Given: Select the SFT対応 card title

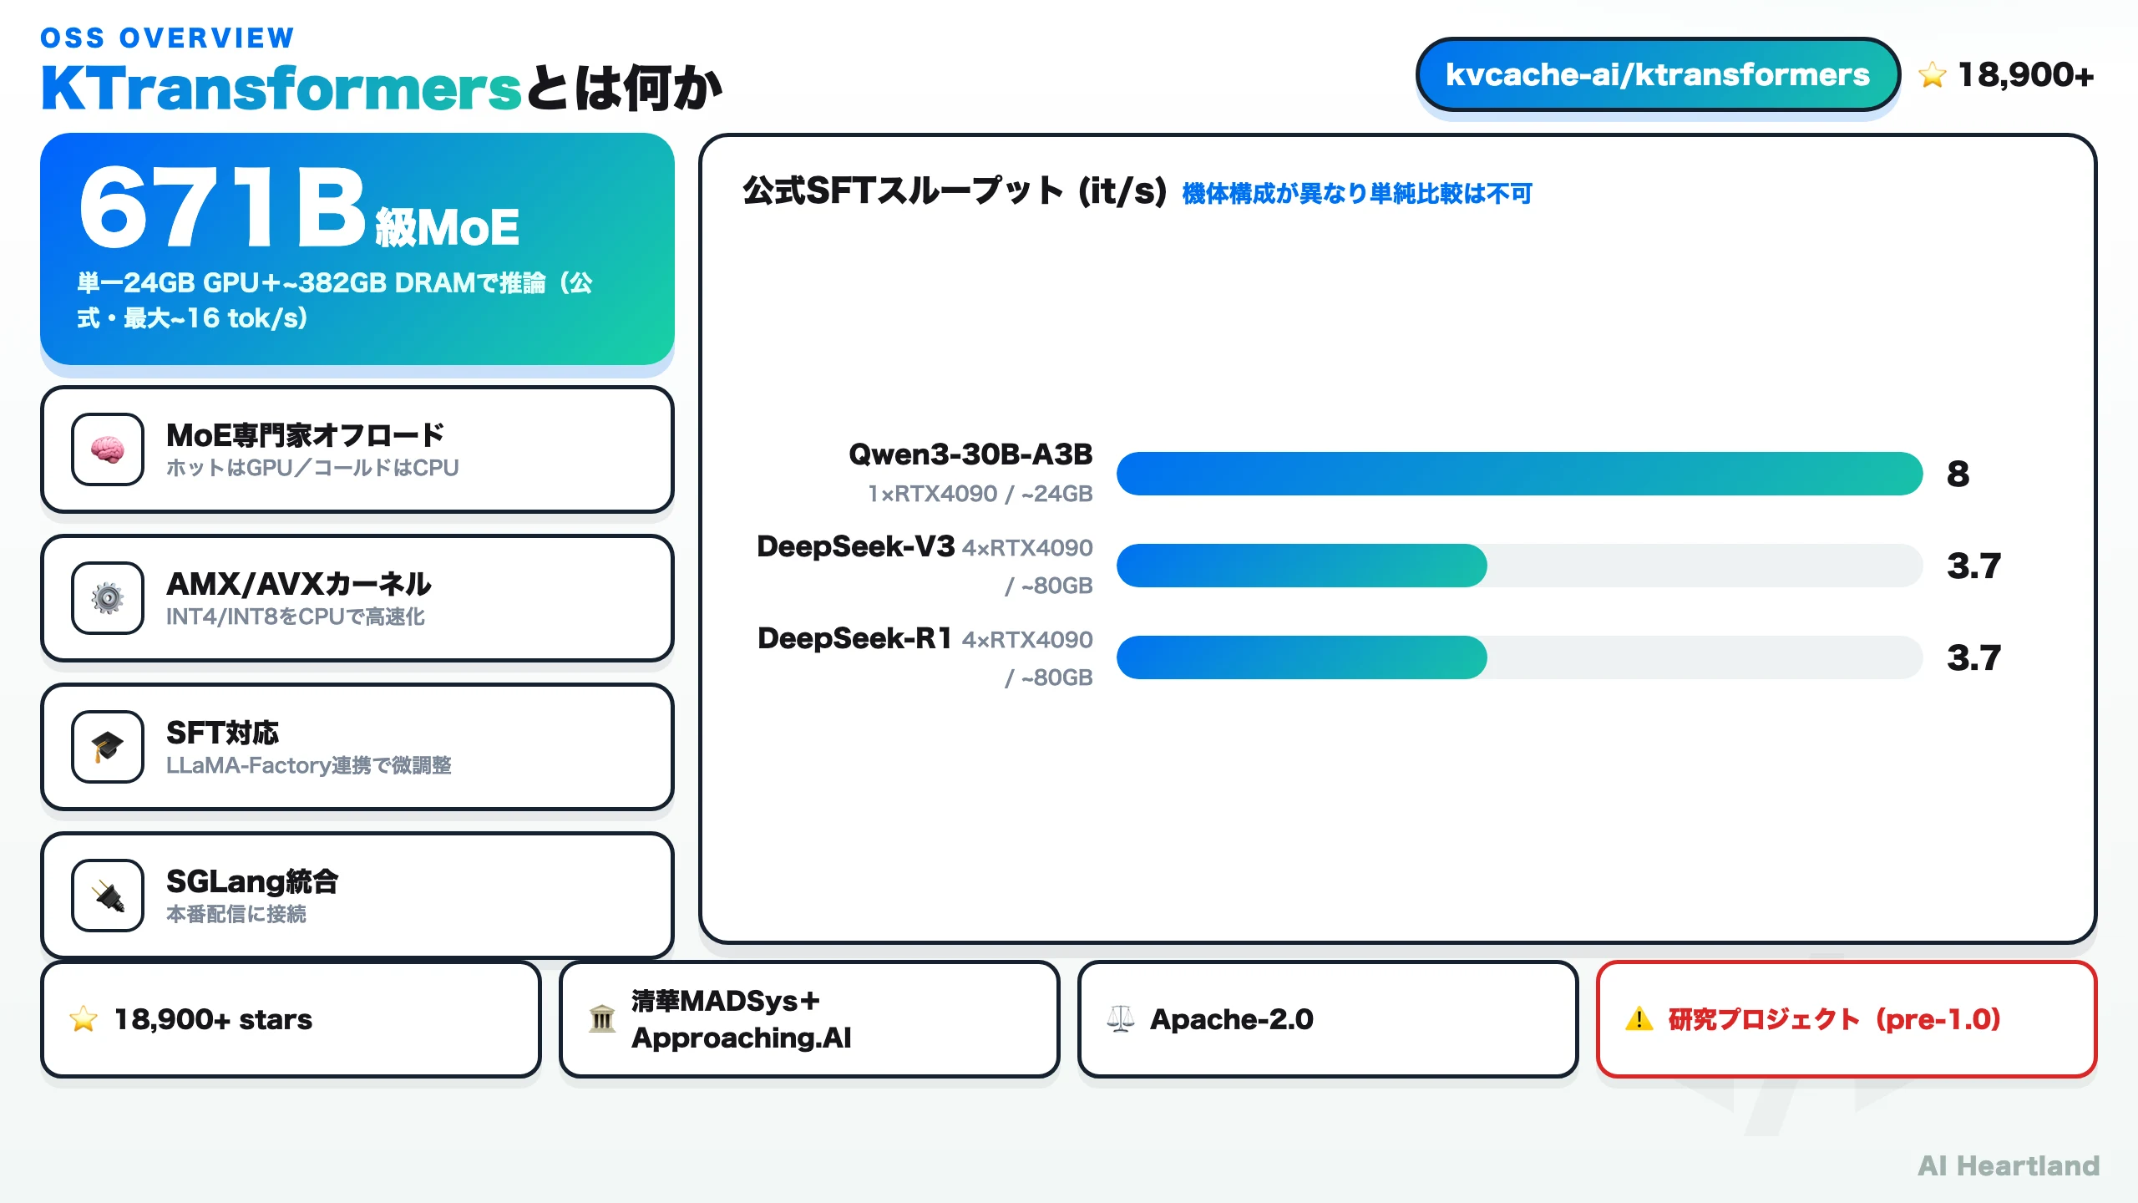Looking at the screenshot, I should point(222,733).
